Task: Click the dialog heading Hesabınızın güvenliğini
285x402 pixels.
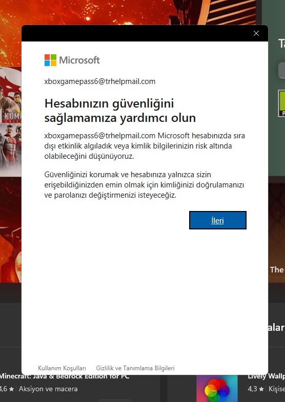Action: [109, 103]
